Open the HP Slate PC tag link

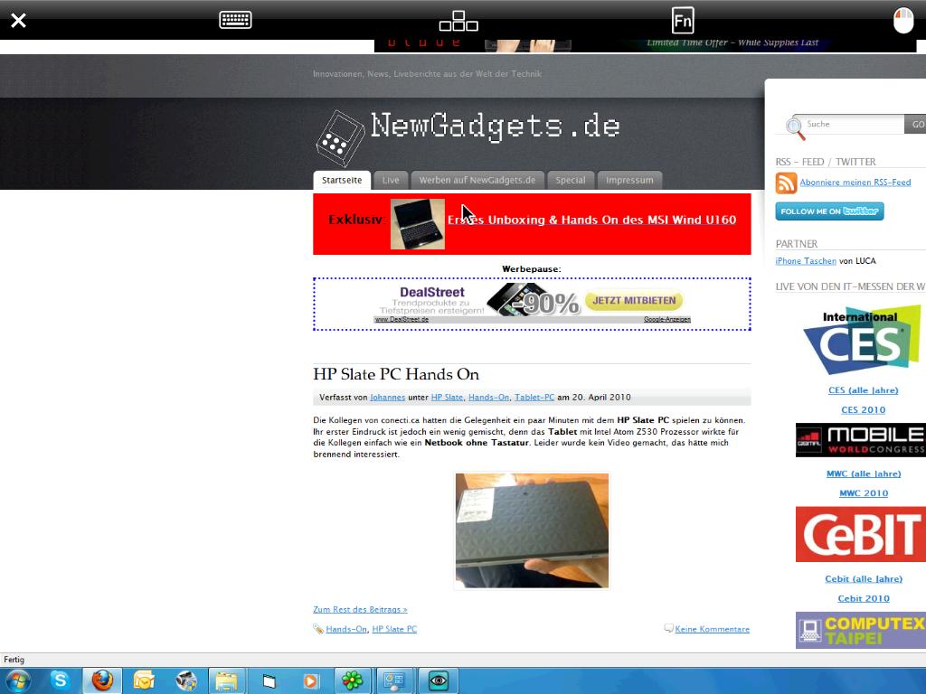(394, 629)
